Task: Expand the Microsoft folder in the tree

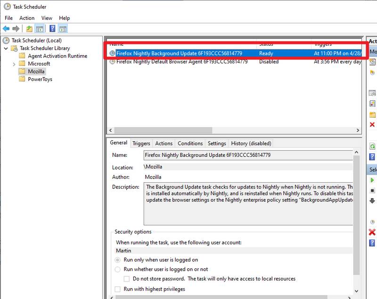Action: click(x=14, y=64)
